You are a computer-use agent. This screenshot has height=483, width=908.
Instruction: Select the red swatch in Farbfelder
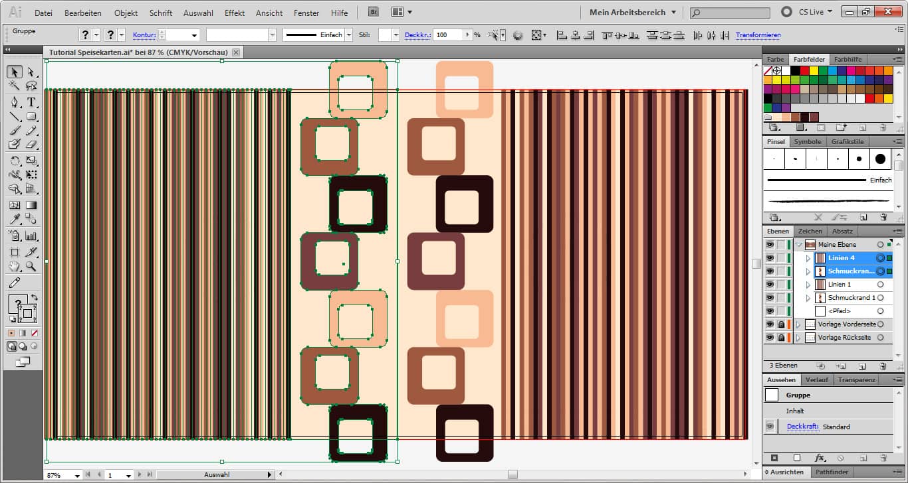pos(804,70)
